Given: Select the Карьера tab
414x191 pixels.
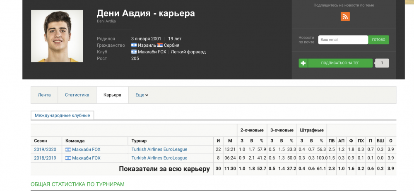Looking at the screenshot, I should (x=112, y=95).
